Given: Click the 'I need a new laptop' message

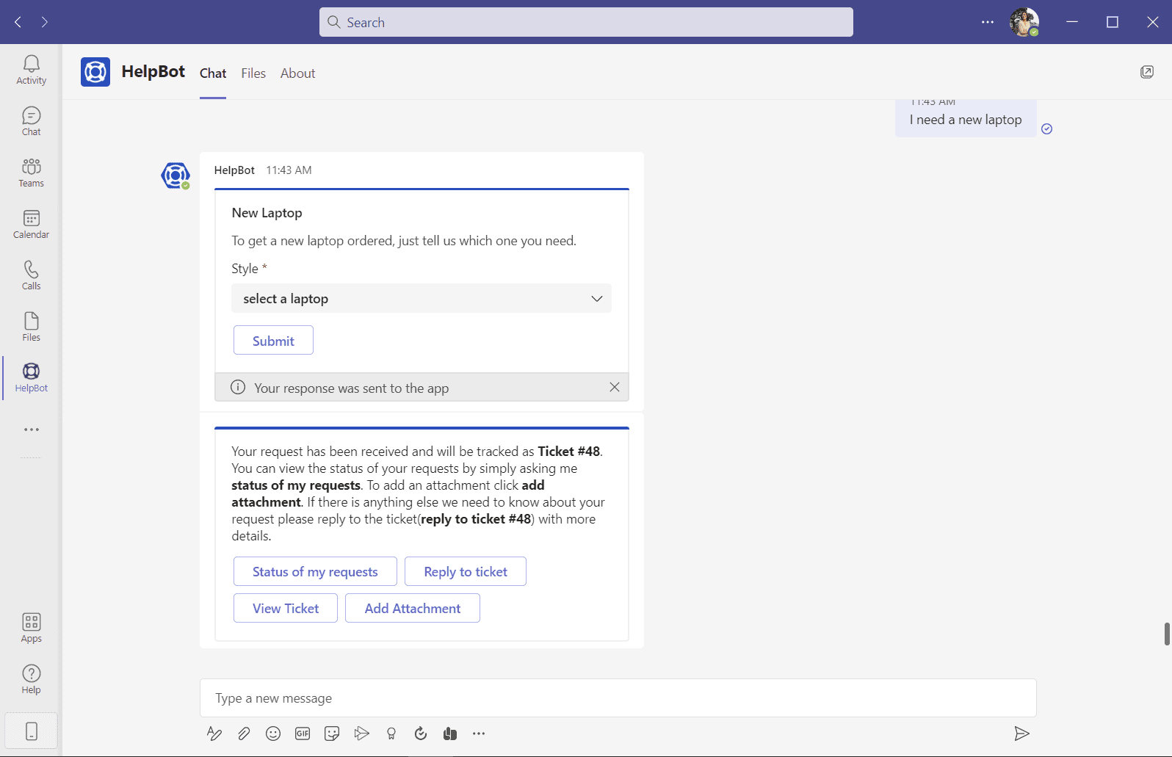Looking at the screenshot, I should pos(966,120).
